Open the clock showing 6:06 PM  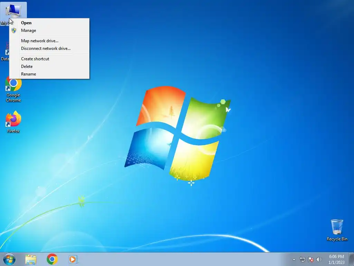[x=336, y=259]
